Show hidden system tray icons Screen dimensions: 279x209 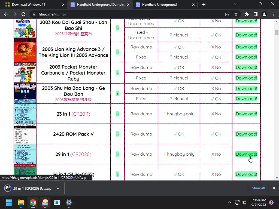[x=230, y=202]
